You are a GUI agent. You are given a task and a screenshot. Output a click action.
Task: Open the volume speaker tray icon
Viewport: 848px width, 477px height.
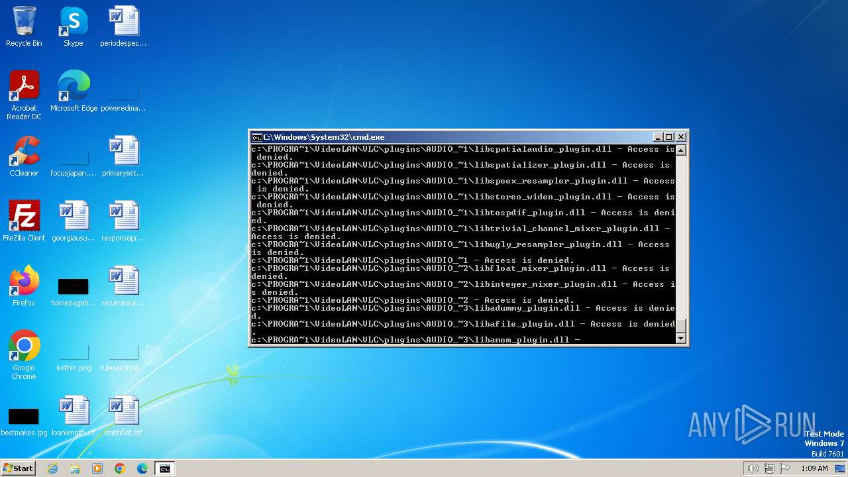pos(753,468)
